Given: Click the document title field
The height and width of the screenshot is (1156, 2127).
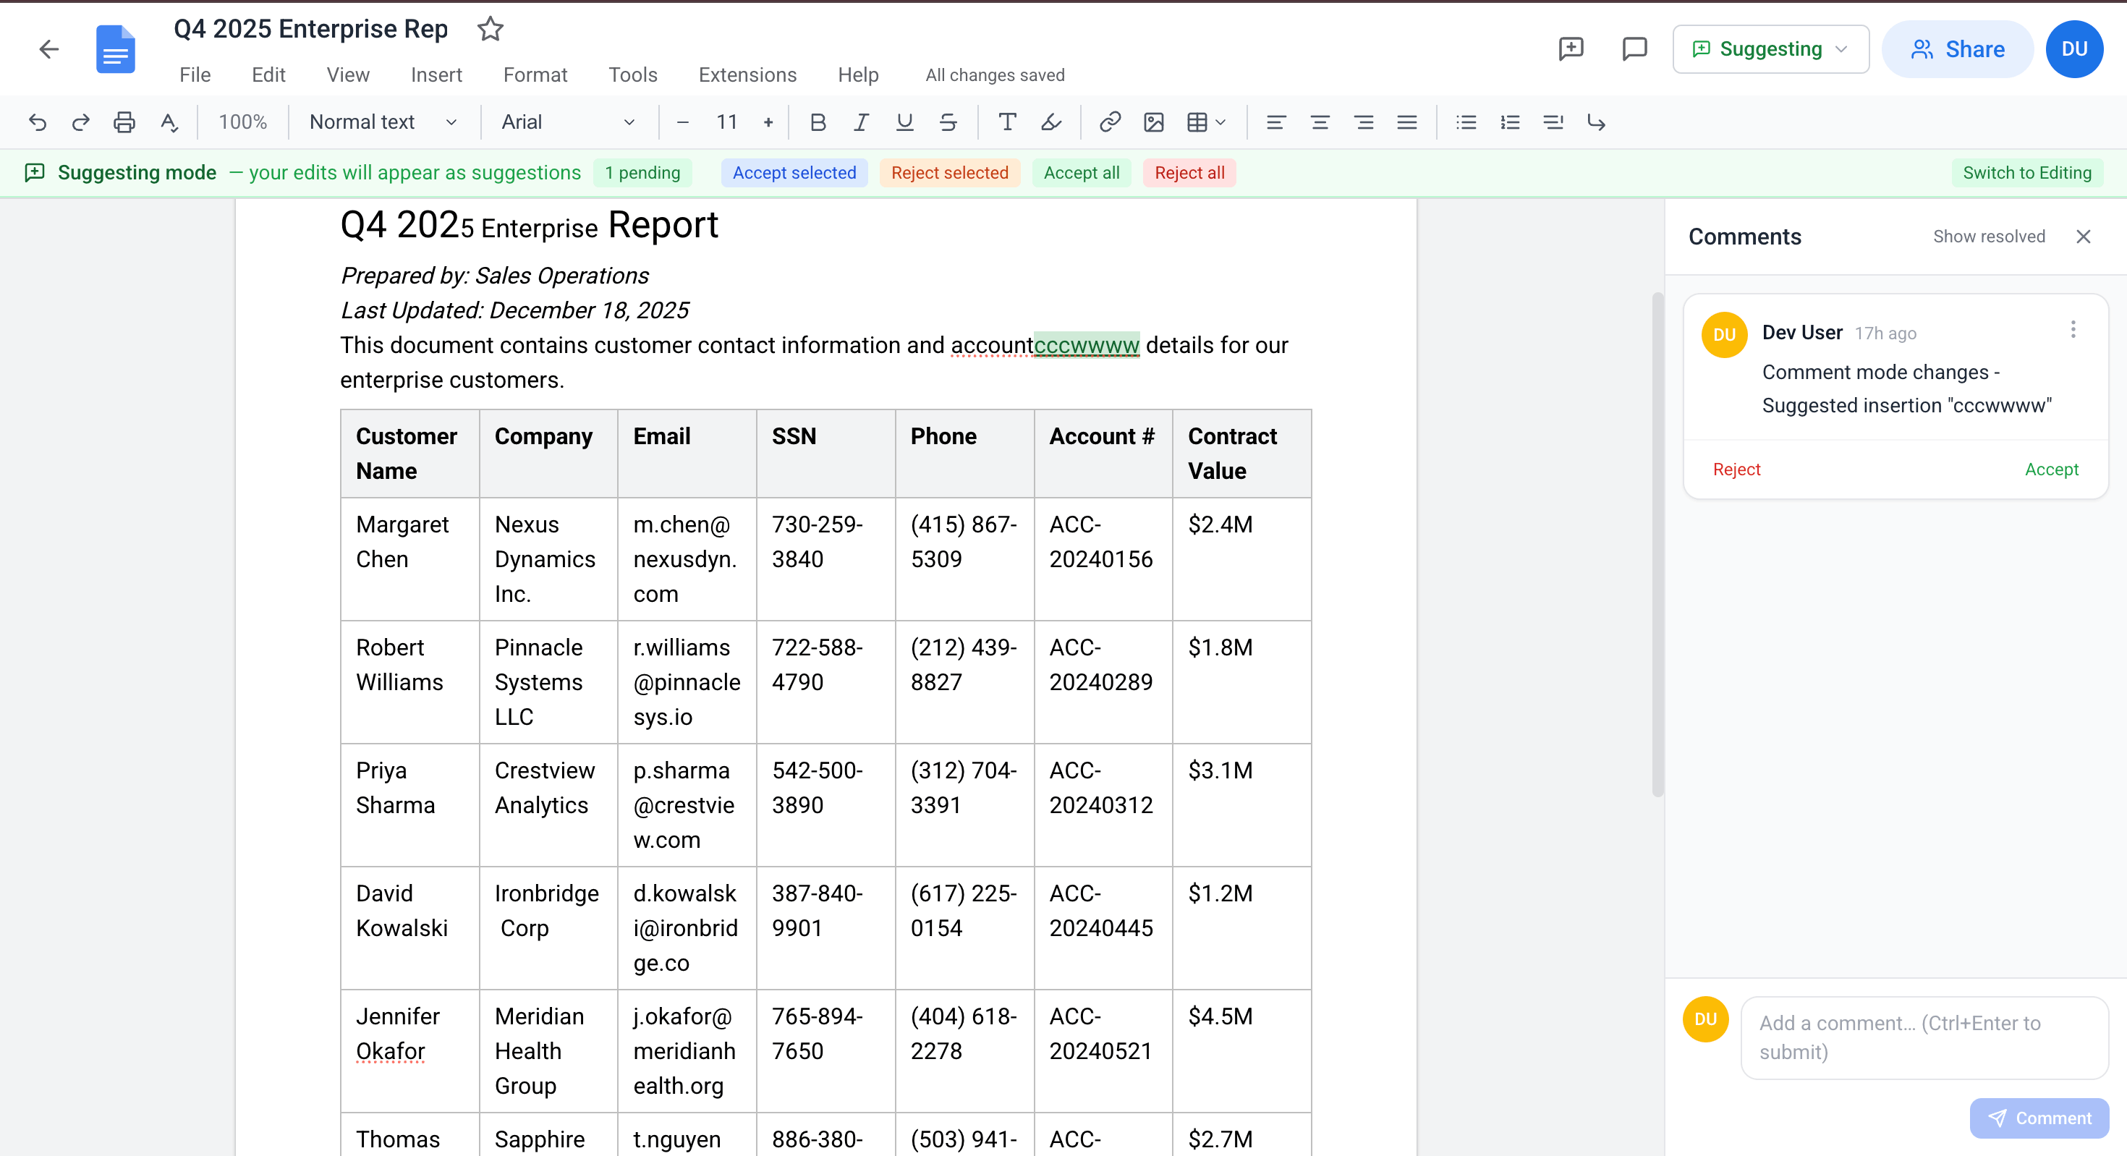Looking at the screenshot, I should point(312,29).
